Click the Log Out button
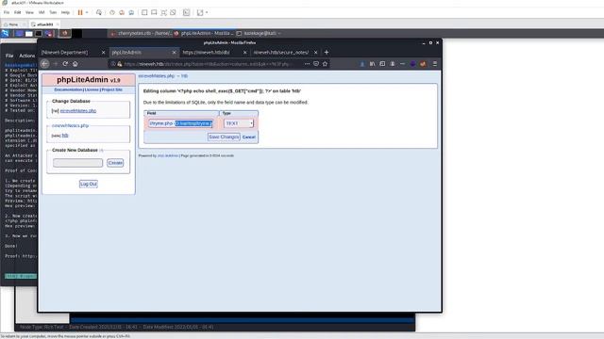Screen dimensions: 604x339 click(x=89, y=184)
